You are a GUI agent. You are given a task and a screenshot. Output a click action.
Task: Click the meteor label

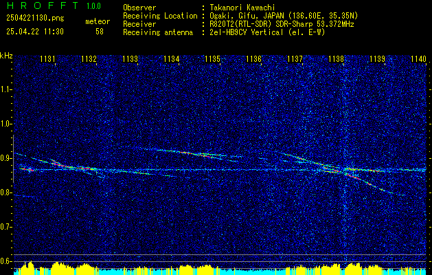pos(98,21)
